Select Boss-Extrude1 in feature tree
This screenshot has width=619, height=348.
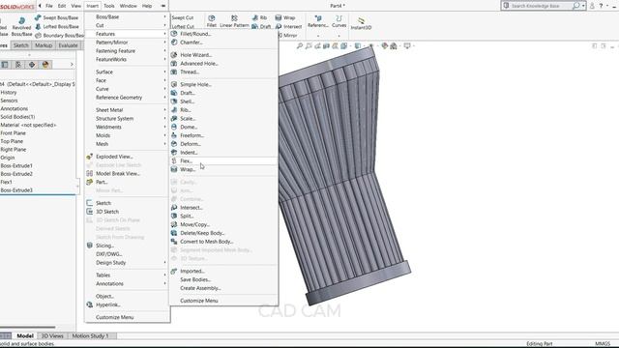(x=16, y=165)
